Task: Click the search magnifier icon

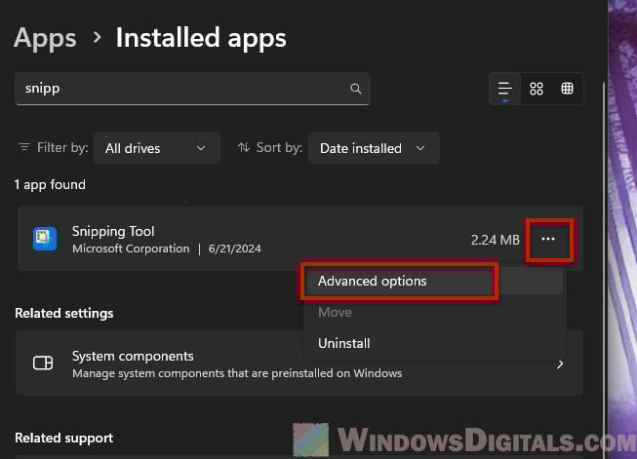Action: coord(355,89)
